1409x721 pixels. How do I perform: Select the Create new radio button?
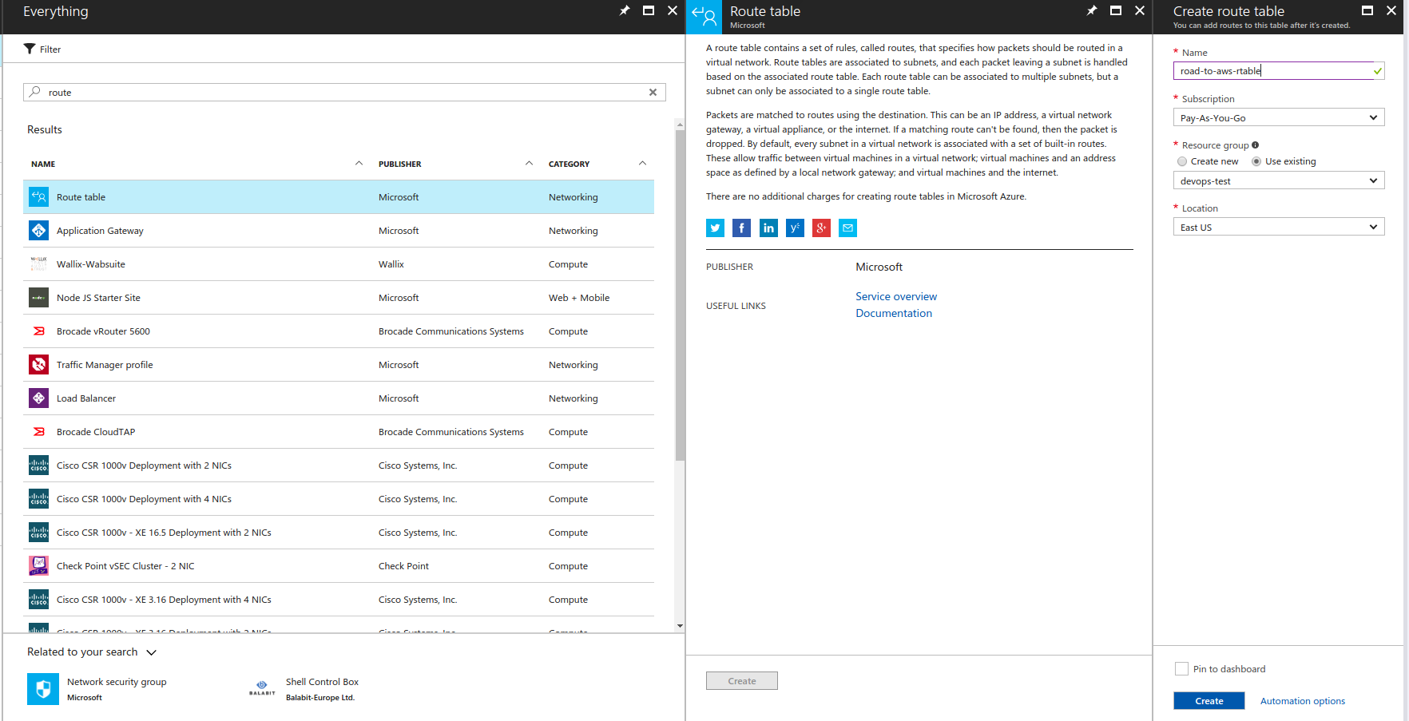click(1182, 161)
